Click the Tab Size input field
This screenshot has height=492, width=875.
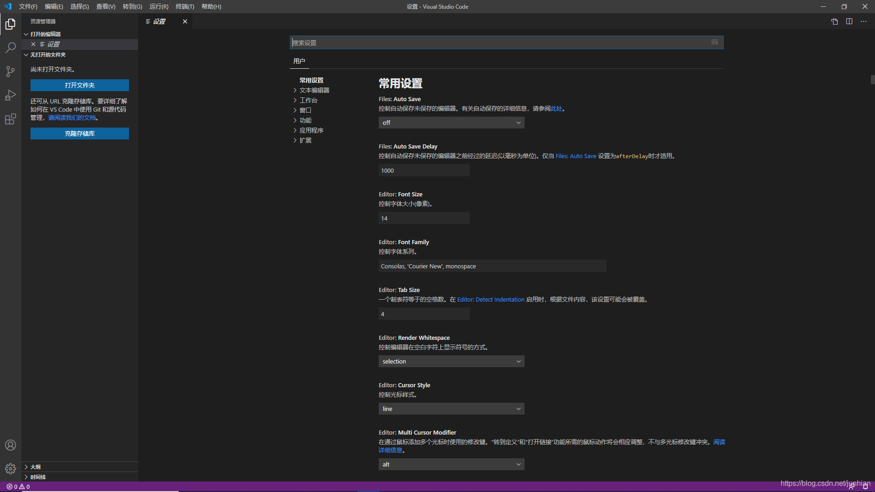pos(424,314)
